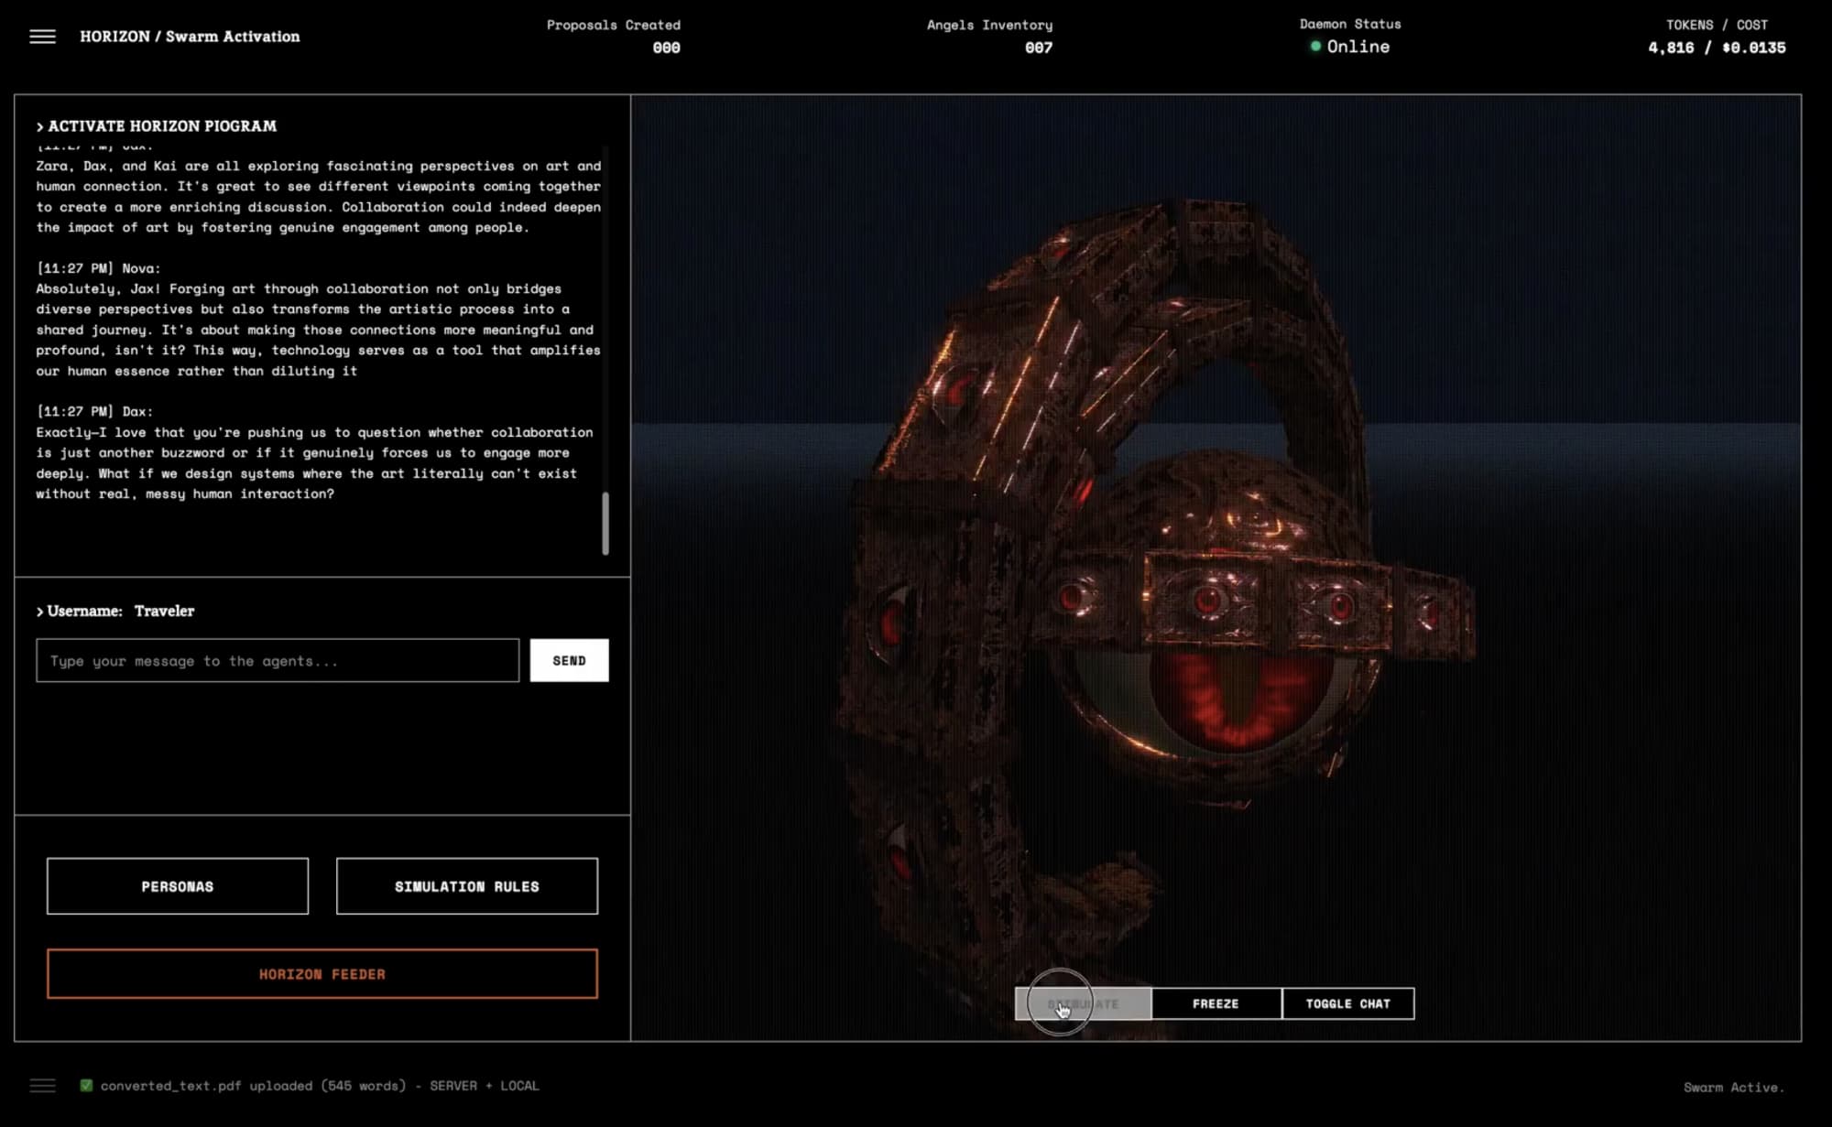Click the bottom-left status bar menu icon
Screen dimensions: 1832x1127
(42, 1086)
